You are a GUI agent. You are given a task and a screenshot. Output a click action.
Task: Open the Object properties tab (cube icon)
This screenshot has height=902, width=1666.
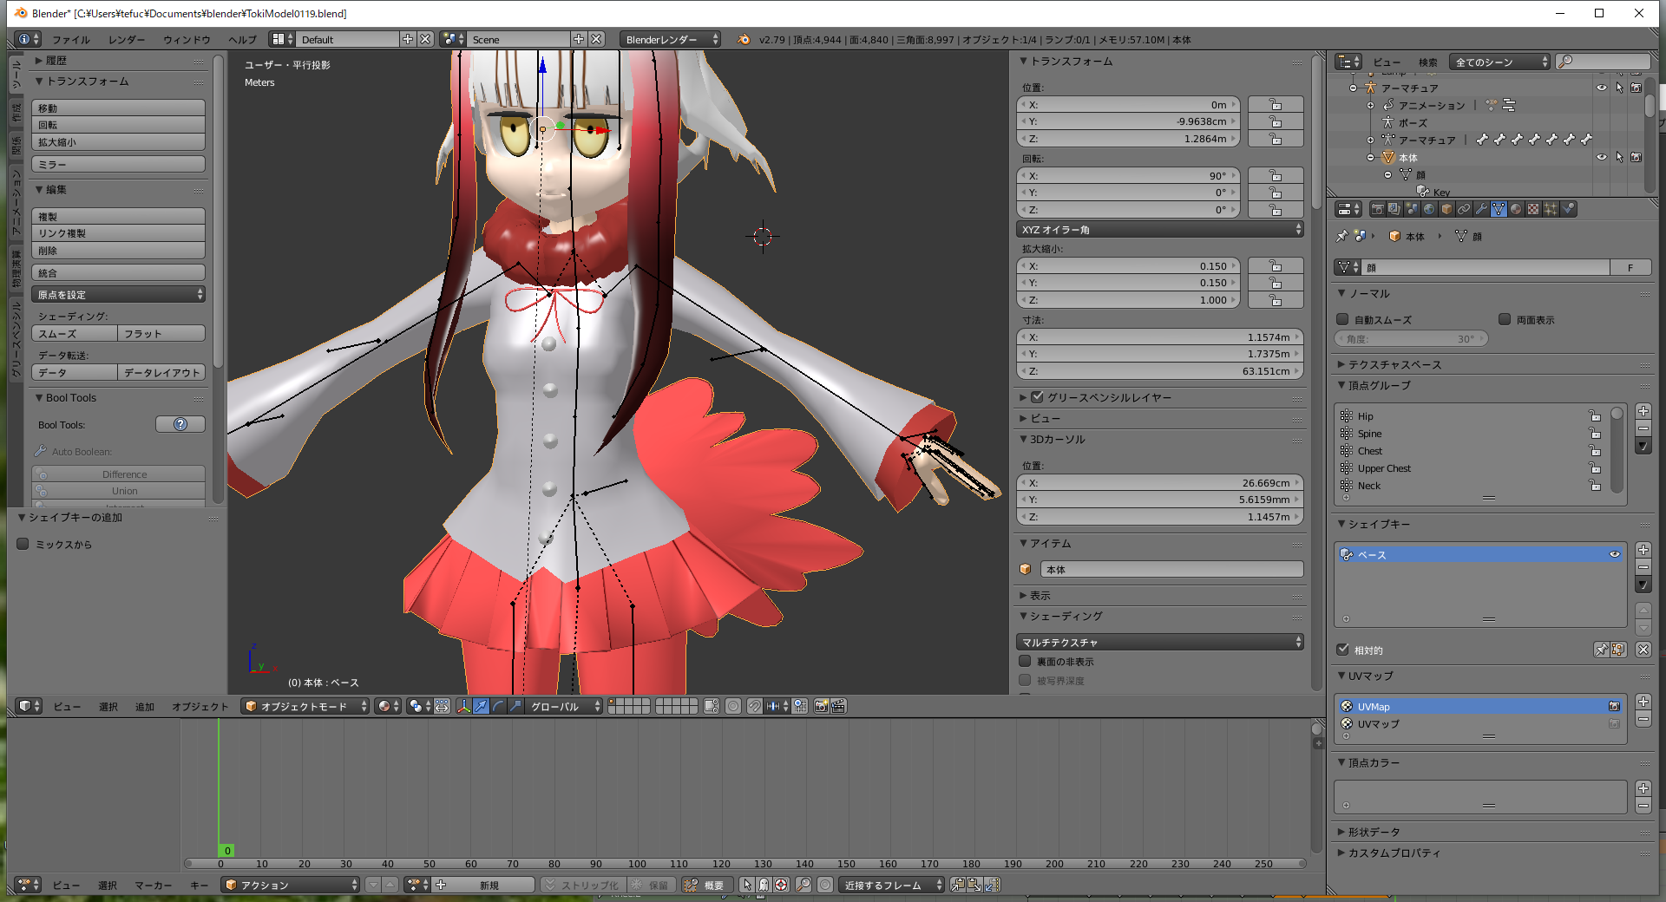(1446, 209)
